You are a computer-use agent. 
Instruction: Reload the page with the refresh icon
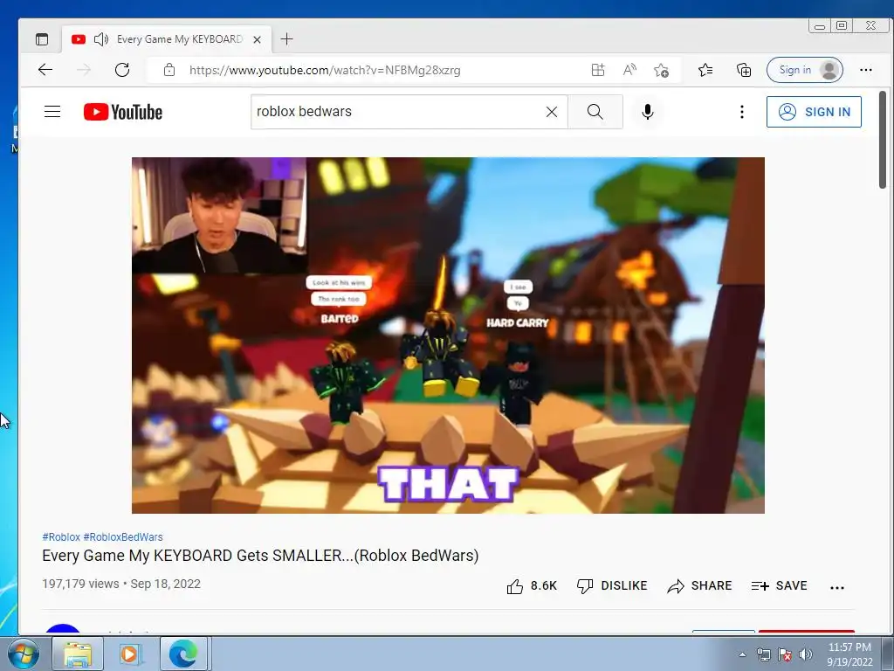[x=122, y=70]
